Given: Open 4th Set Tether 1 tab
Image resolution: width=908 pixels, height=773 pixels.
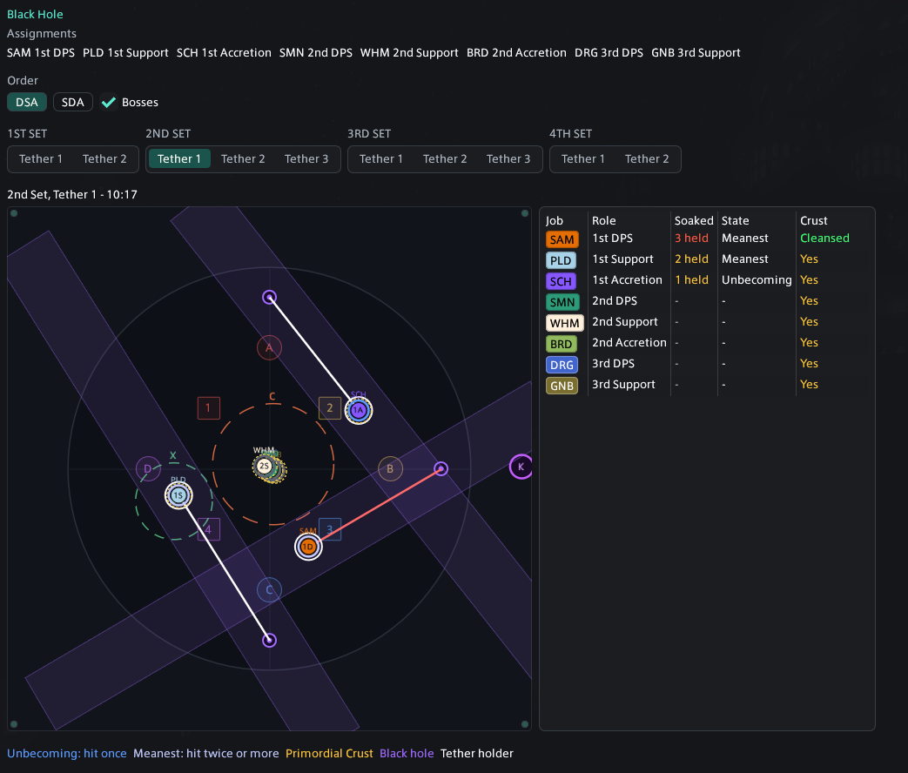Looking at the screenshot, I should (x=583, y=158).
